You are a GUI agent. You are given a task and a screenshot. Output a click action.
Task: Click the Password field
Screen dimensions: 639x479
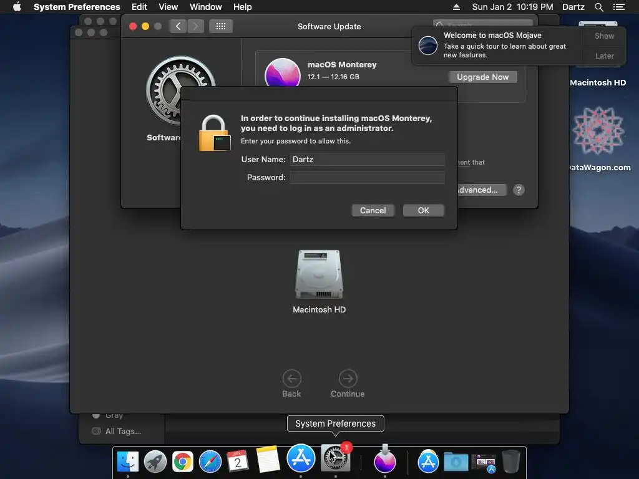(x=367, y=177)
